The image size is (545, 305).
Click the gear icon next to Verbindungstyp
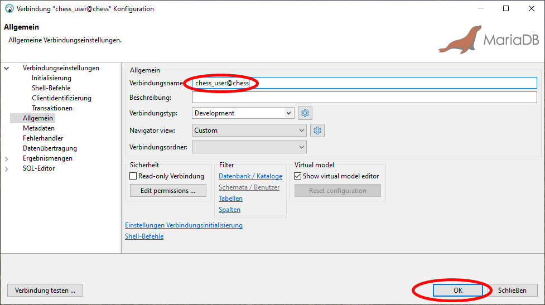(305, 113)
